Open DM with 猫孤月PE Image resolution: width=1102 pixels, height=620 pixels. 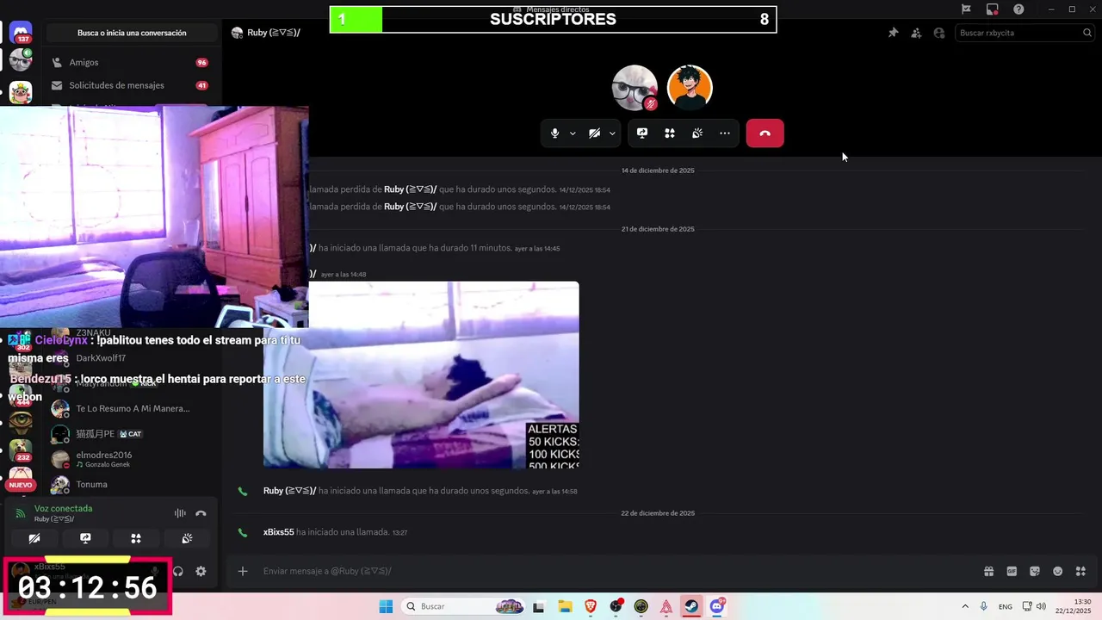130,434
